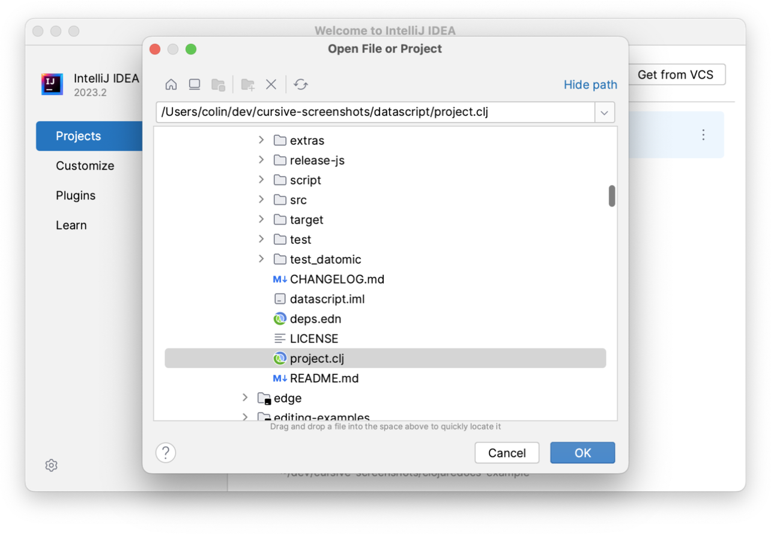Select the test_datomic folder name
771x534 pixels.
(x=325, y=259)
